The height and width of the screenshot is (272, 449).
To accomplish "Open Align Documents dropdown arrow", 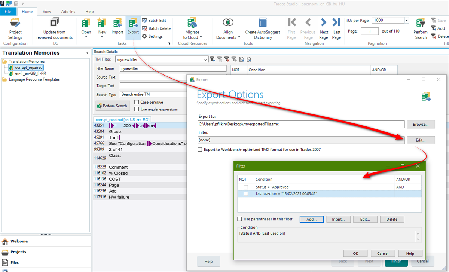I will pos(239,37).
